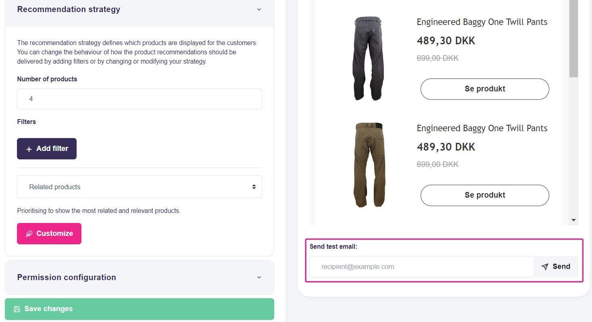
Task: Click the Number of products field
Action: pyautogui.click(x=140, y=99)
